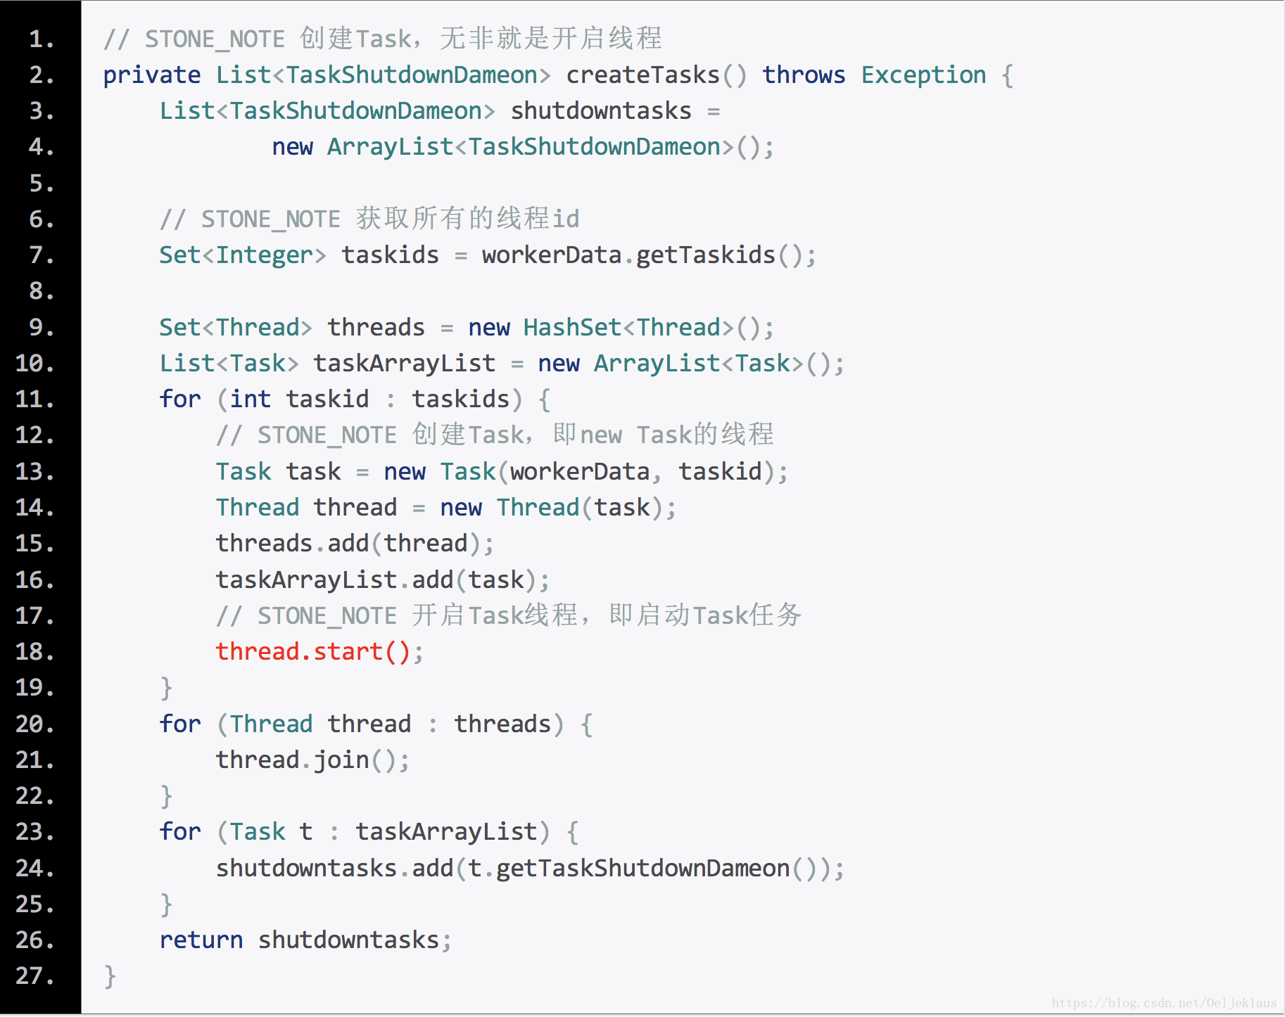Click line number 10 in the gutter
1285x1017 pixels.
(x=34, y=364)
